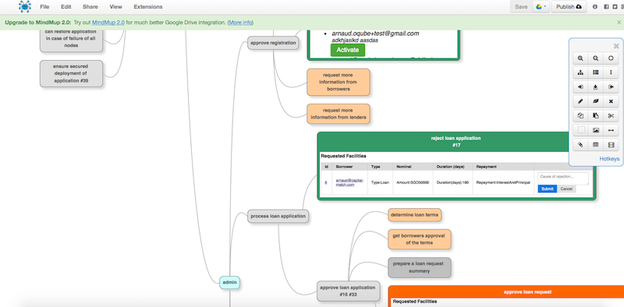The width and height of the screenshot is (624, 307).
Task: Open the MindMup 2.0 link in banner
Action: 108,23
